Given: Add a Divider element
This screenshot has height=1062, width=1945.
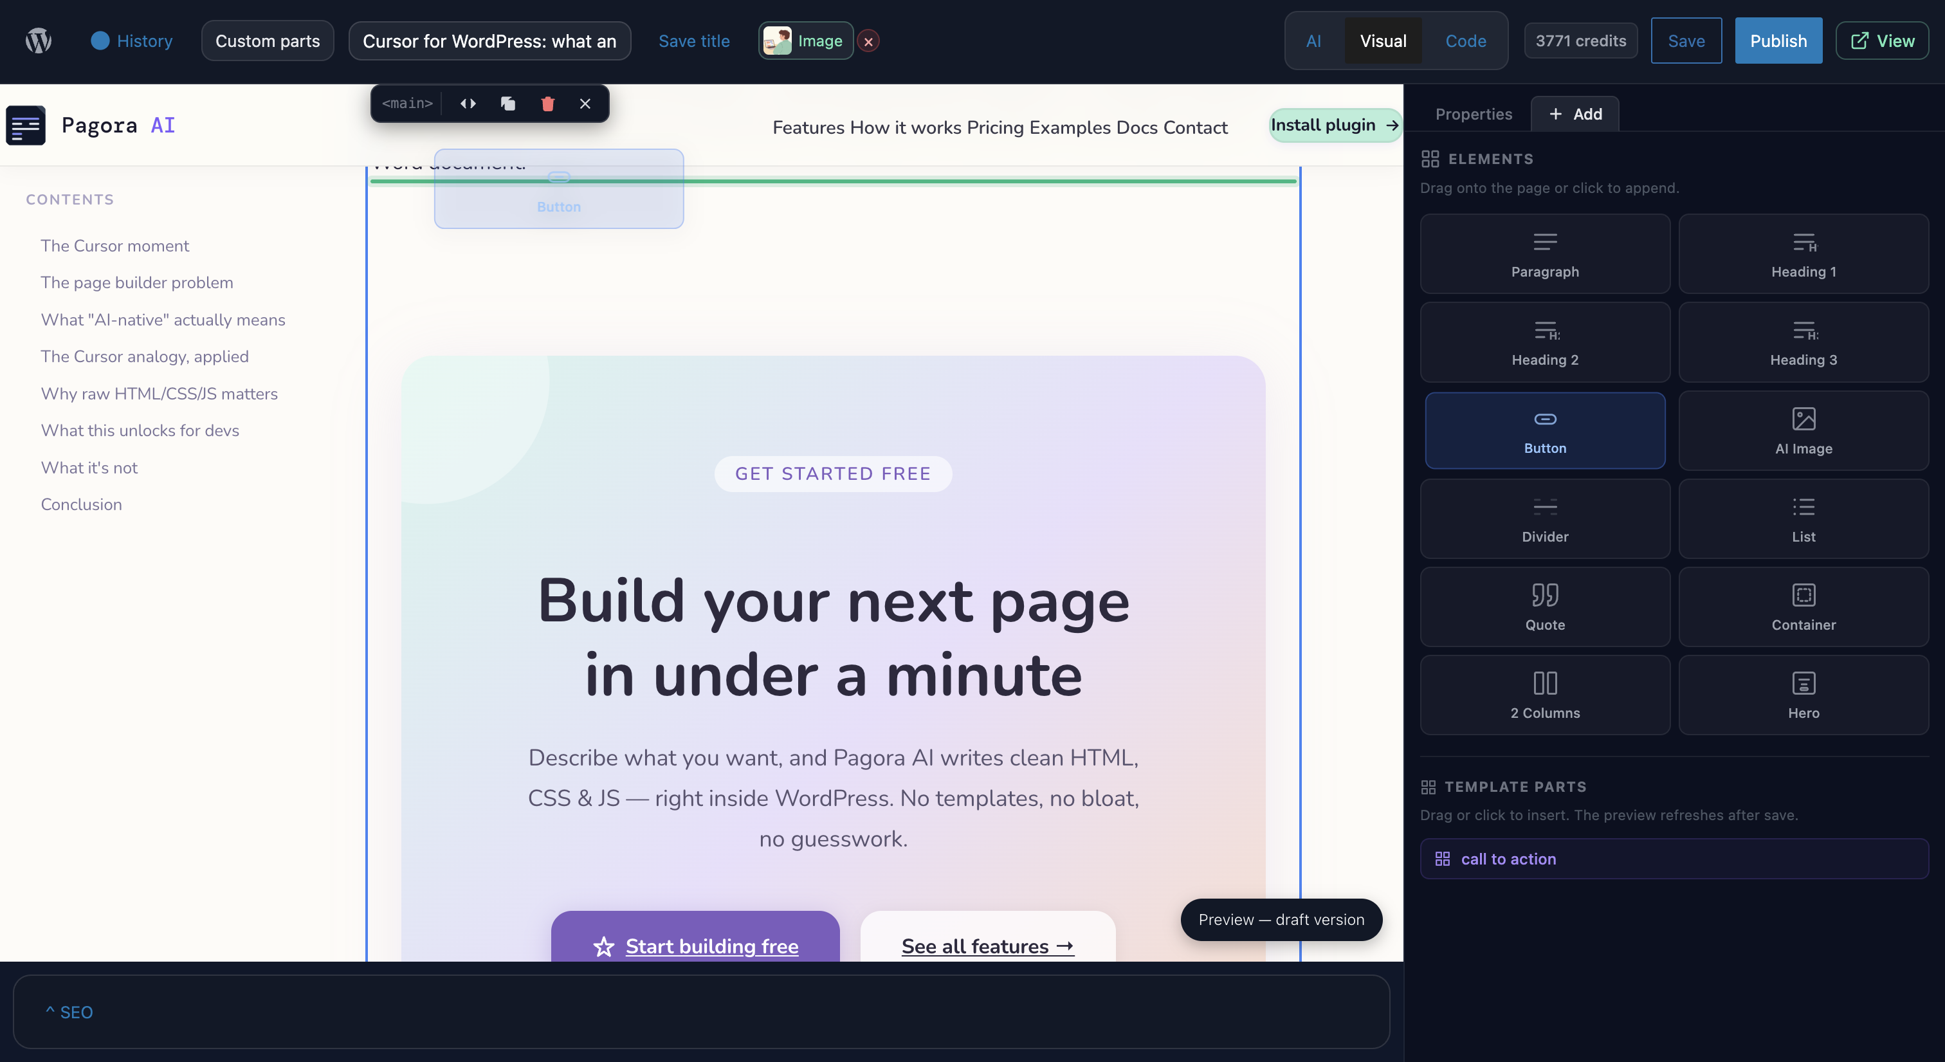Looking at the screenshot, I should pyautogui.click(x=1544, y=519).
